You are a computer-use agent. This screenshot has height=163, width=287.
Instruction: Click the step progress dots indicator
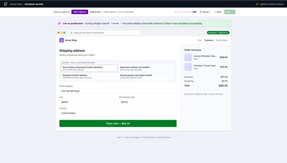click(186, 12)
